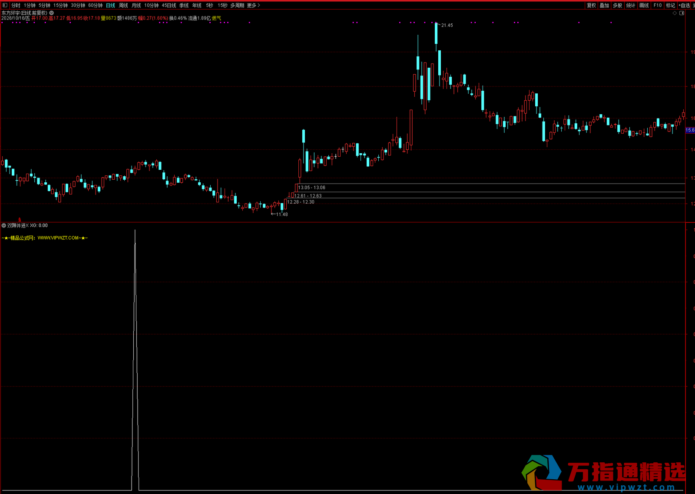
Task: Switch to 月线 monthly chart
Action: (x=136, y=5)
